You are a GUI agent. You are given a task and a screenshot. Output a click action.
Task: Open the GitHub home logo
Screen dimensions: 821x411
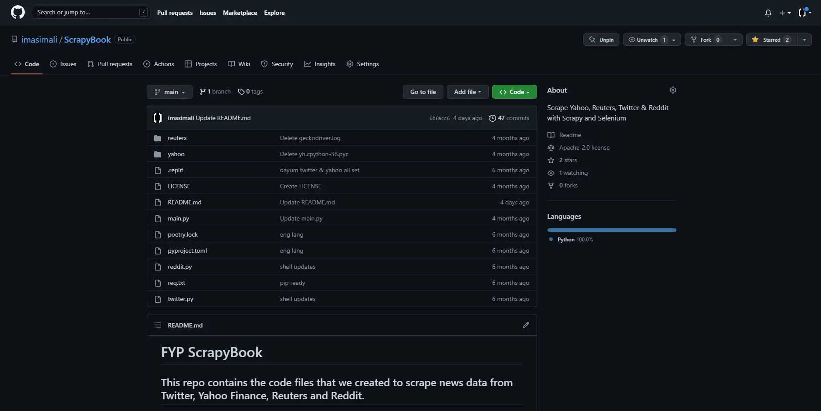[18, 12]
